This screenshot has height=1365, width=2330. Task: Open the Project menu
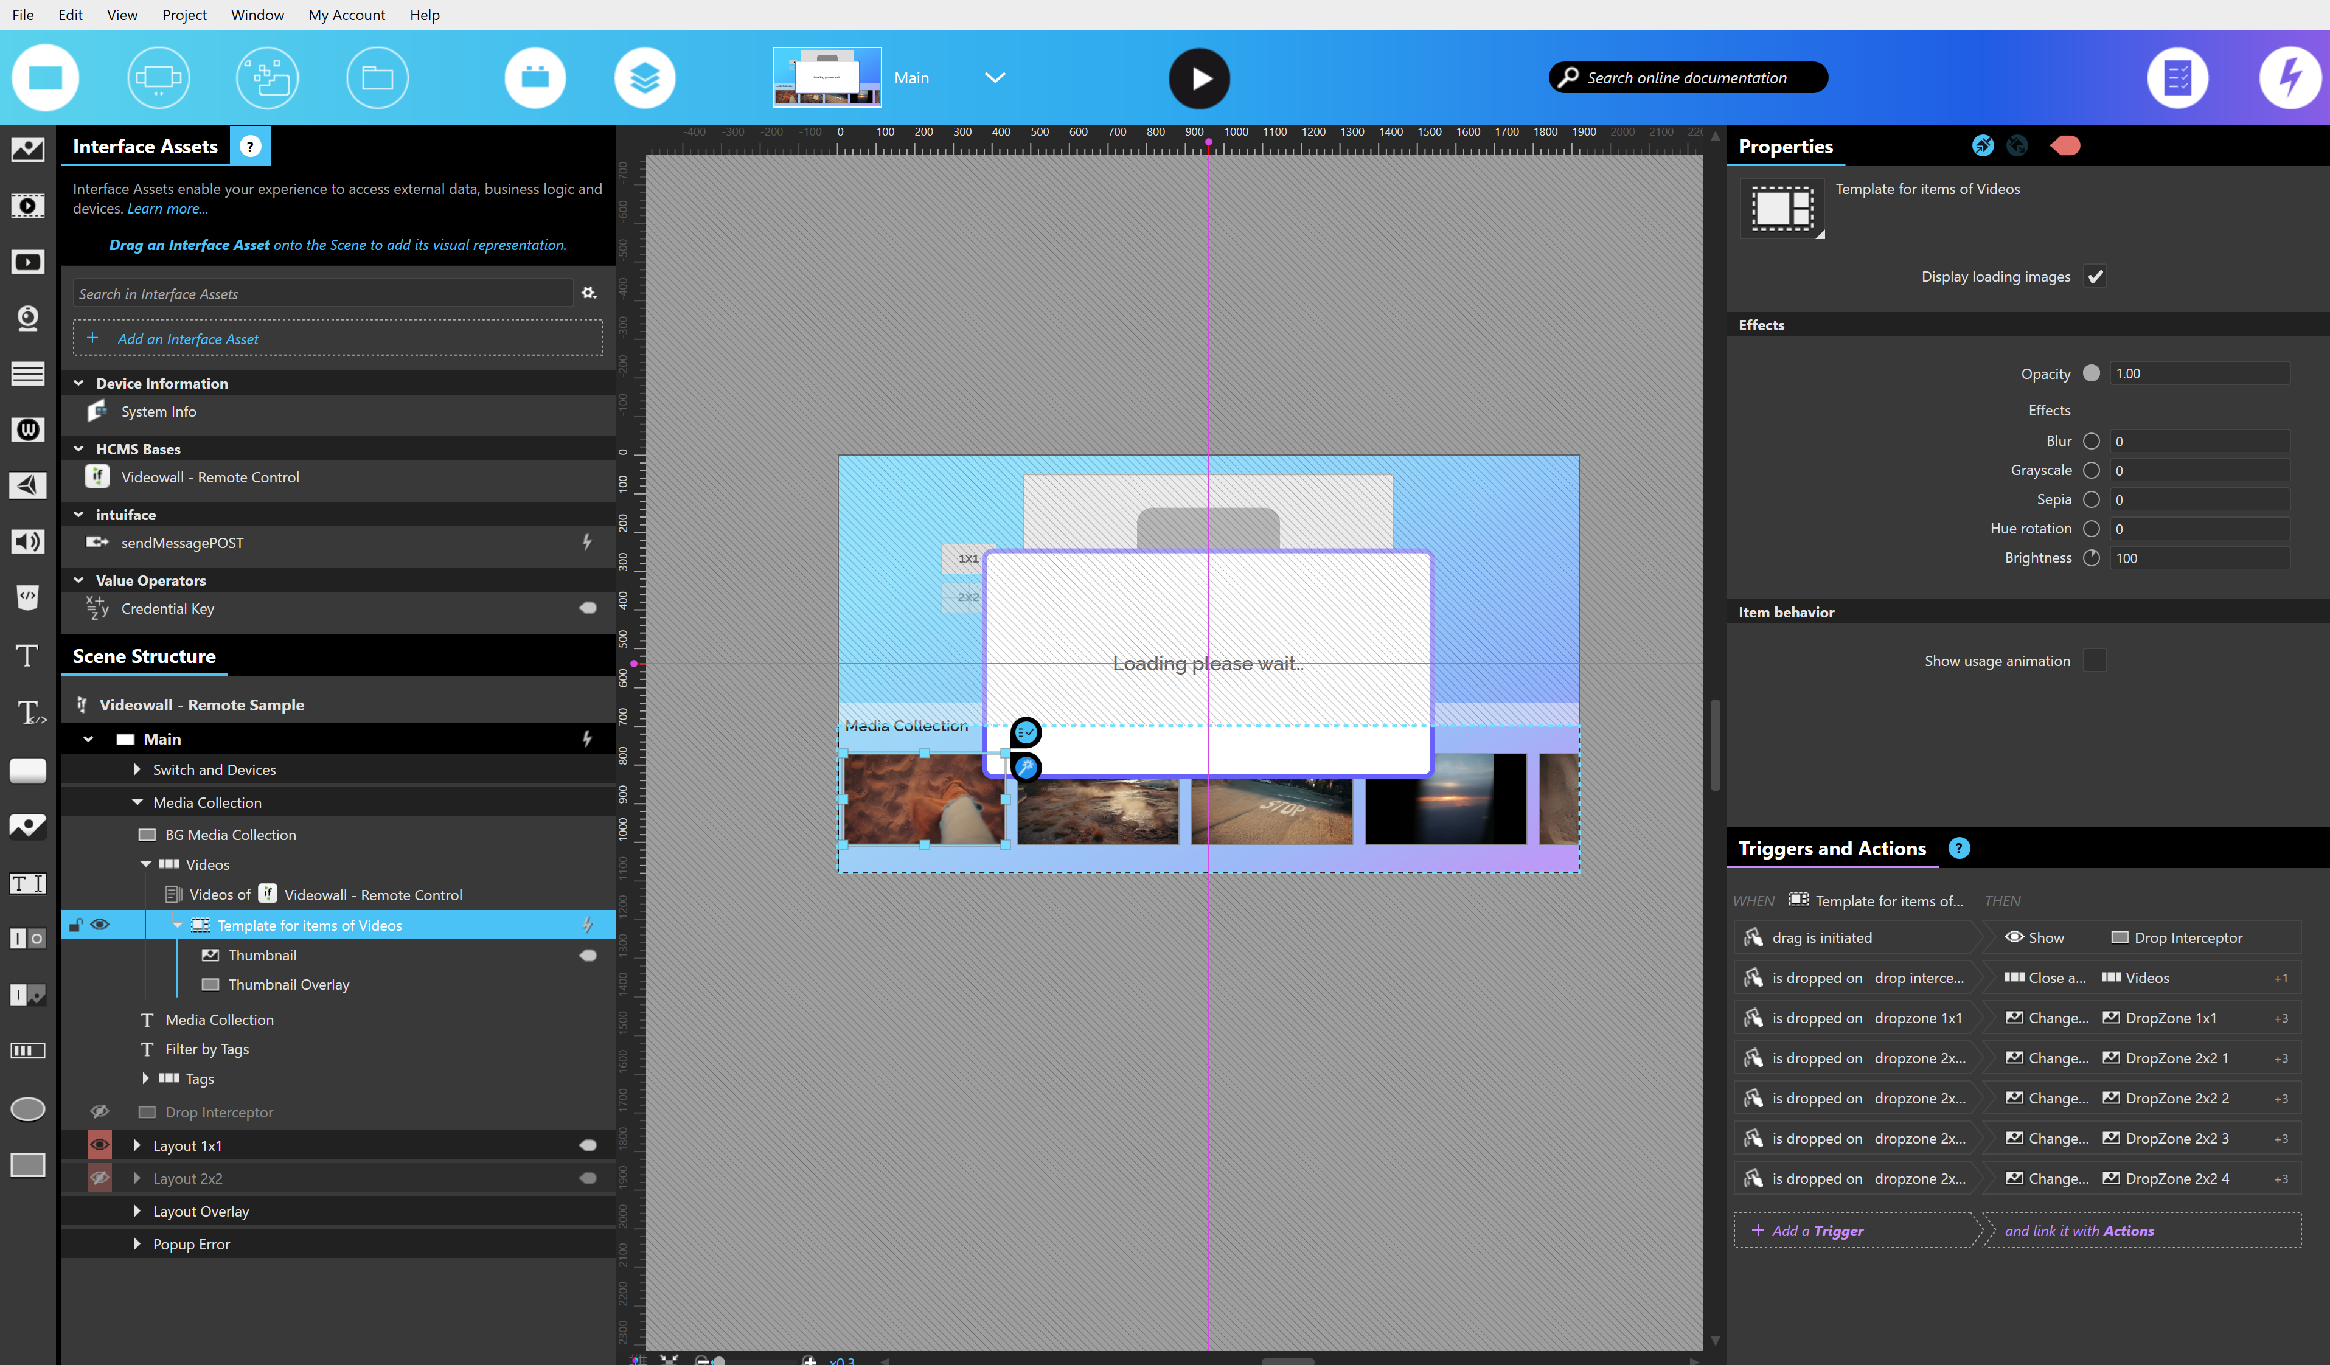point(184,15)
